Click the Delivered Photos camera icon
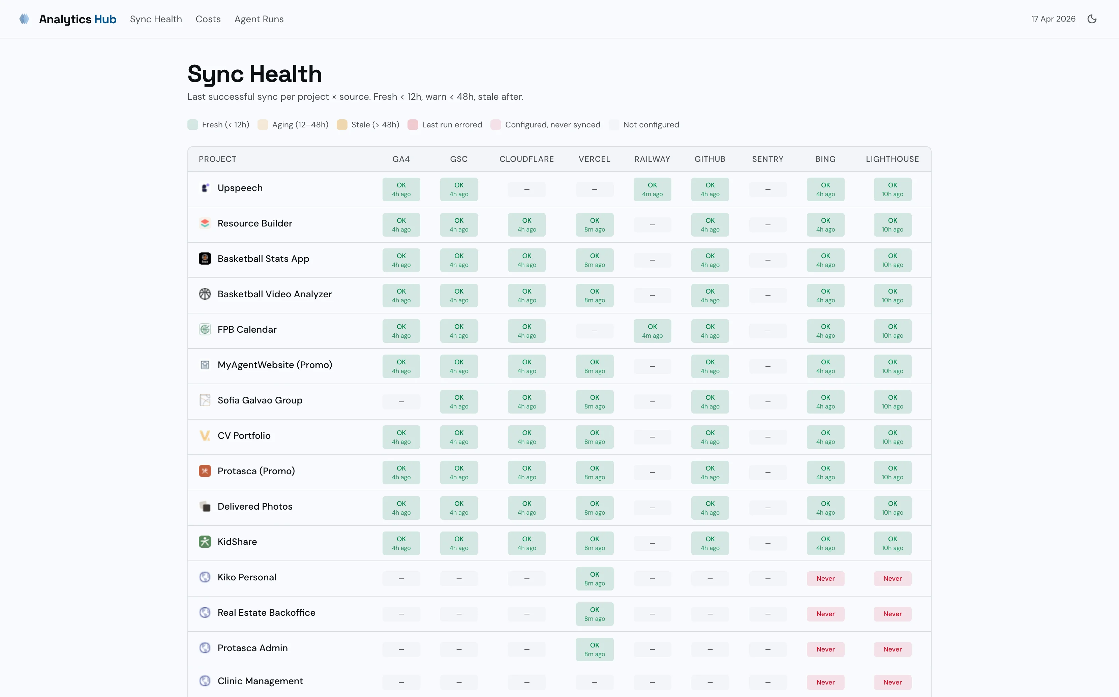The width and height of the screenshot is (1119, 697). click(205, 506)
